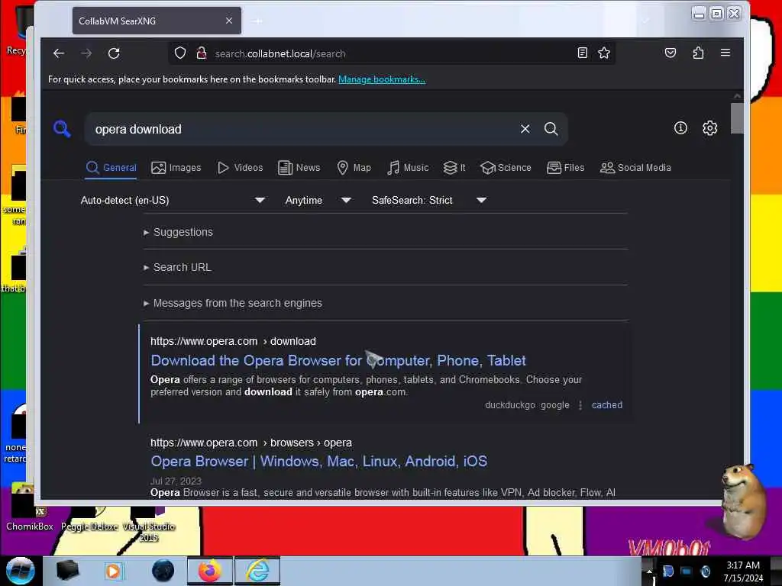
Task: Switch to It category
Action: tap(454, 167)
